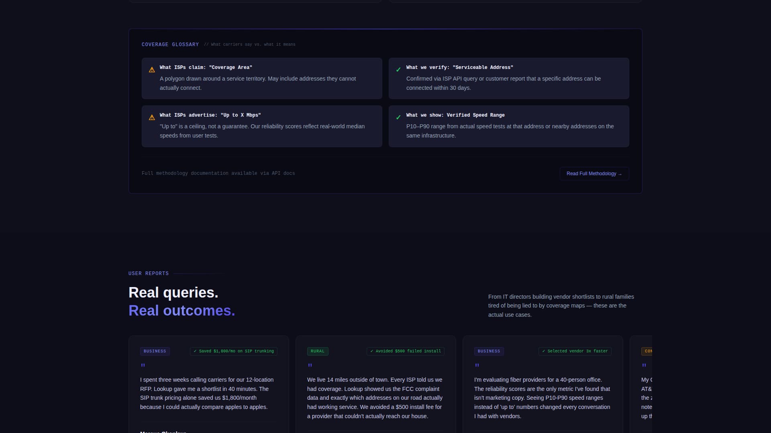
Task: Click quote mark icon on 12-location RFP card
Action: pyautogui.click(x=143, y=366)
